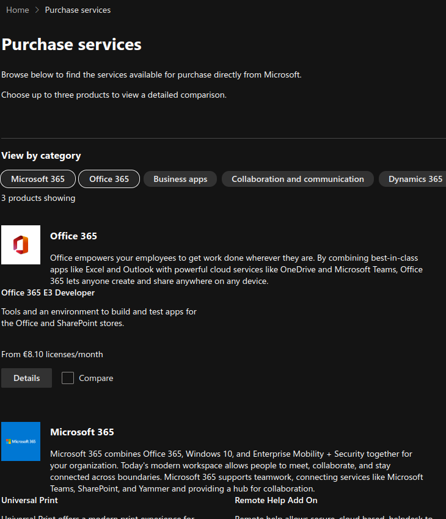Filter by Business apps category

180,179
